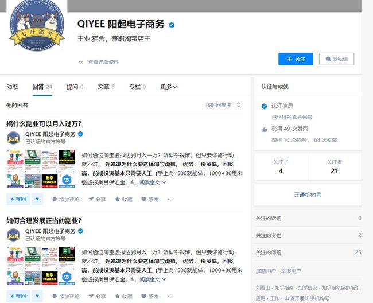373x303 pixels.
Task: Open first answer's preview image collage
Action: [x=41, y=169]
